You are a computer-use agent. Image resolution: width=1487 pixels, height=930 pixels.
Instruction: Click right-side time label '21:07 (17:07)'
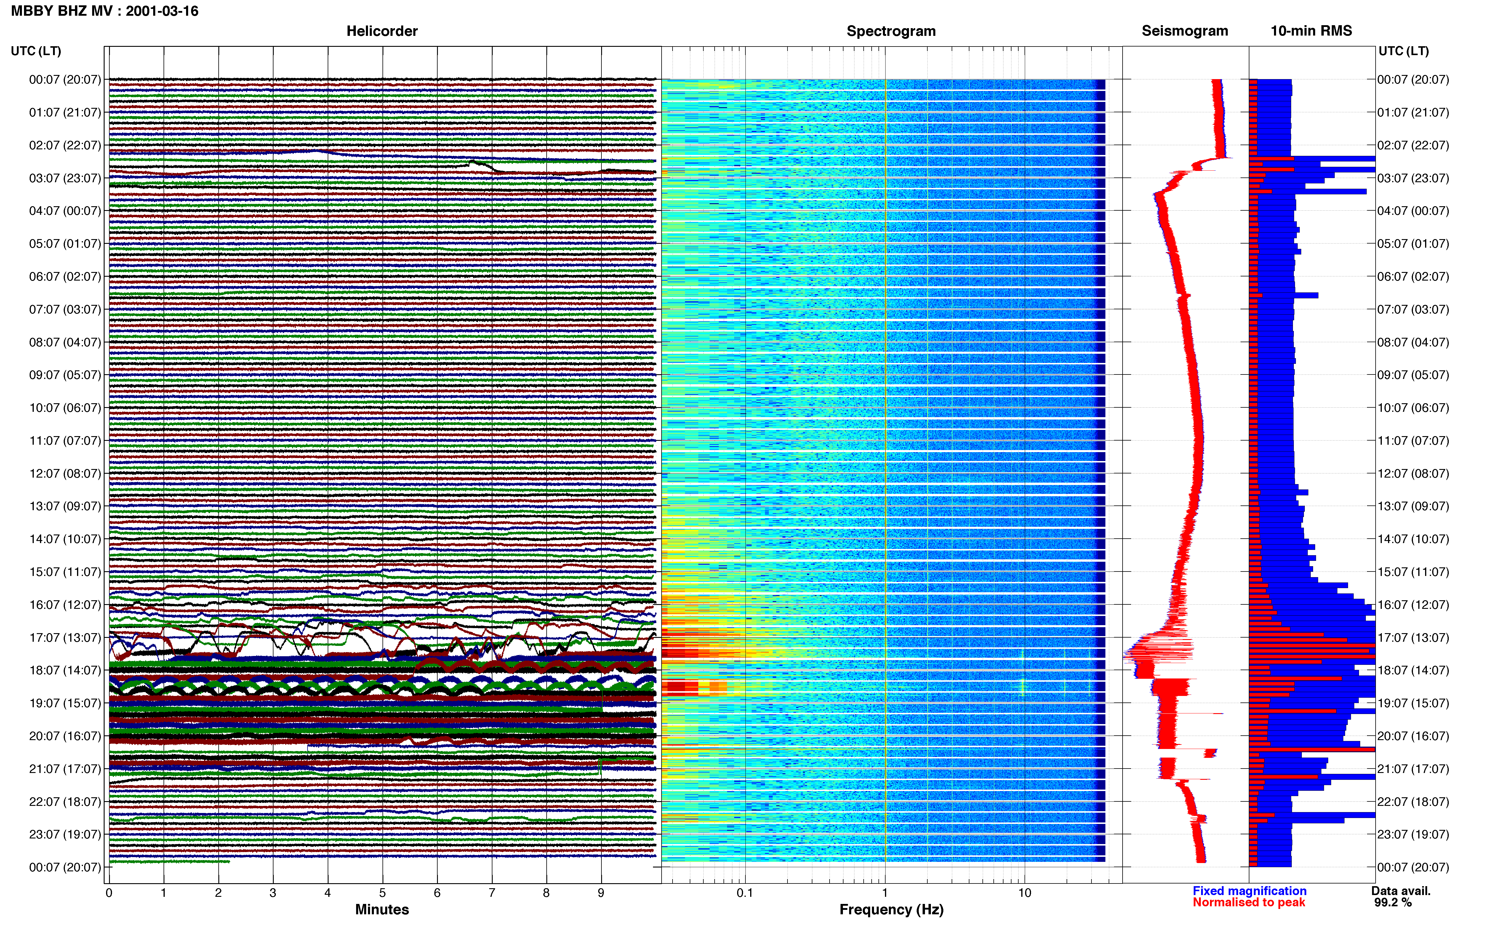click(x=1413, y=769)
